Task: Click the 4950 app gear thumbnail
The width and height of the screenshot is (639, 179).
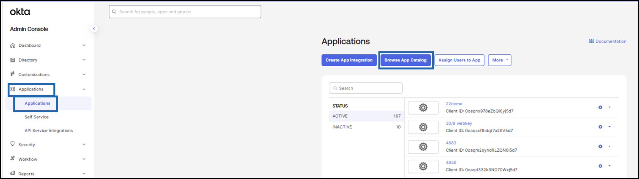Action: tap(423, 166)
